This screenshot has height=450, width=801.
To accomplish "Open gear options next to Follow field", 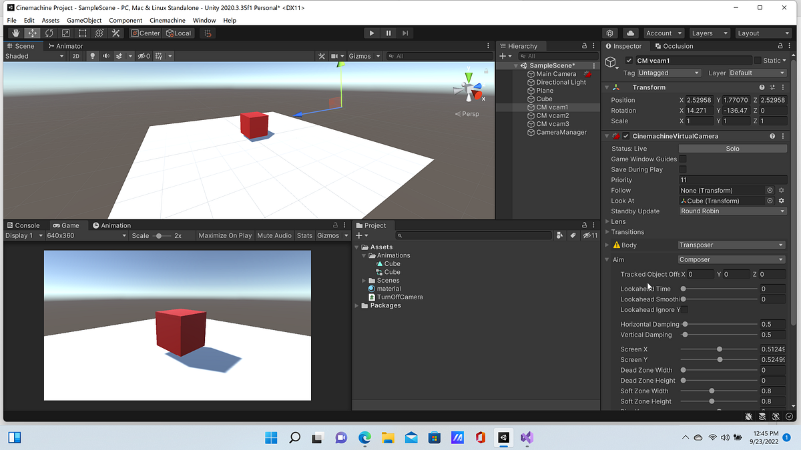I will pos(781,190).
